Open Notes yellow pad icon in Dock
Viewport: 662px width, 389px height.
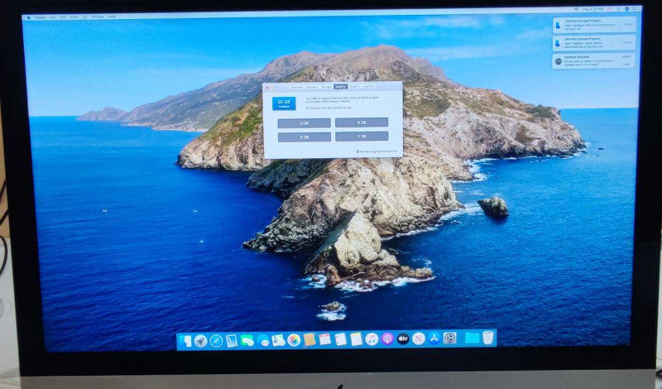pos(356,339)
